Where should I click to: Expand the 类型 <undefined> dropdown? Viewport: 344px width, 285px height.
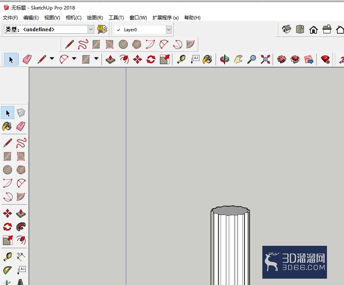[x=91, y=29]
